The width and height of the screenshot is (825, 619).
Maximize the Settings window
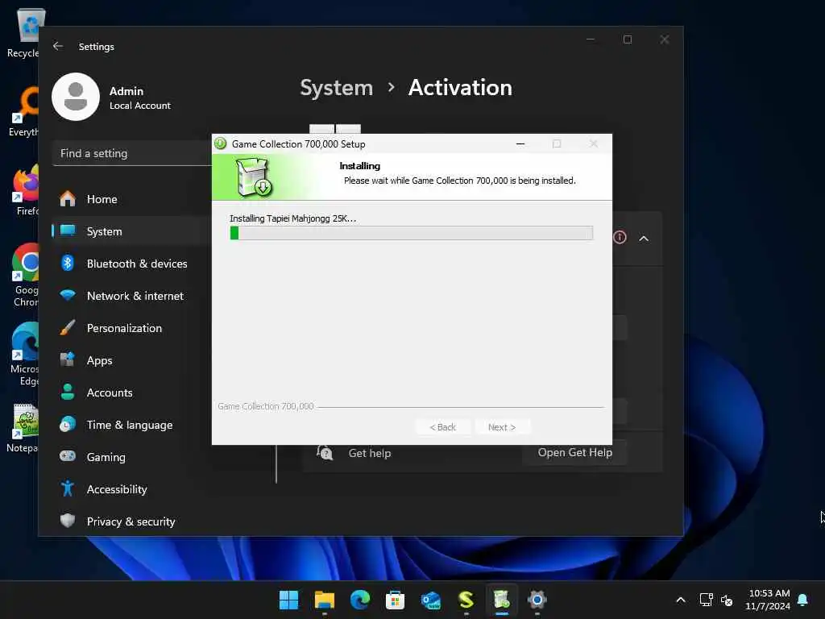tap(627, 39)
